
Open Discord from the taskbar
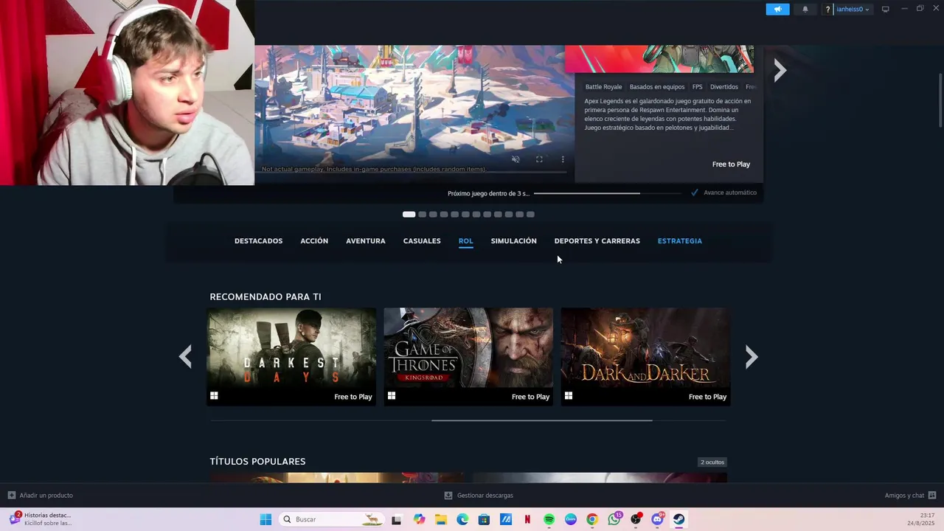point(657,519)
